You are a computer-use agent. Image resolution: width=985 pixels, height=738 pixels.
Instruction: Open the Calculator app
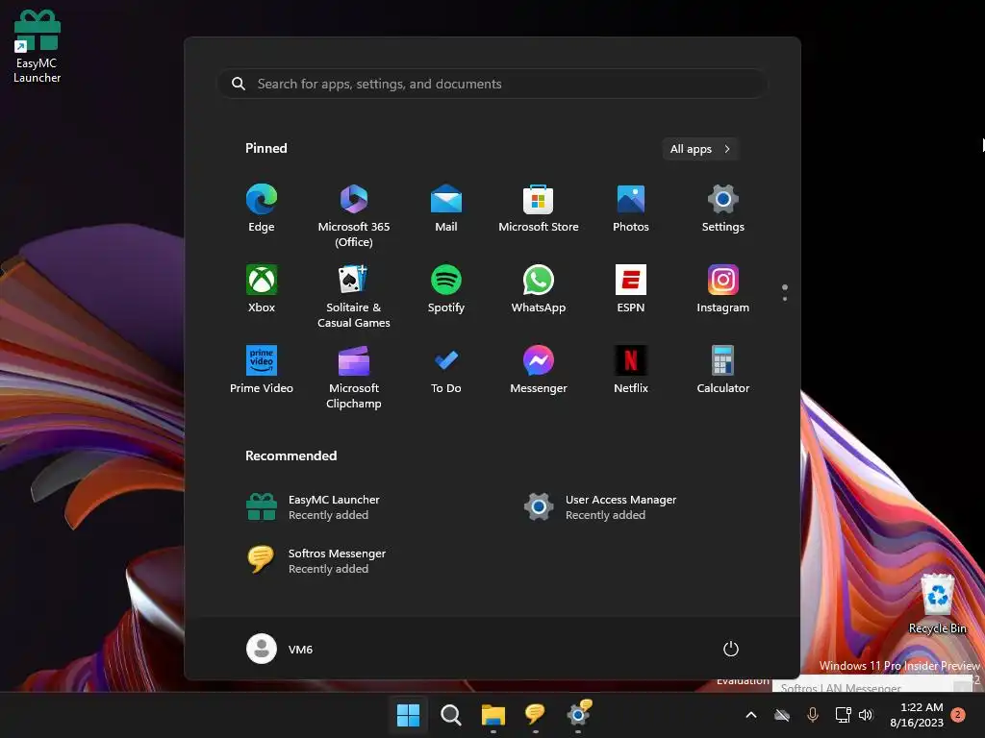[723, 370]
